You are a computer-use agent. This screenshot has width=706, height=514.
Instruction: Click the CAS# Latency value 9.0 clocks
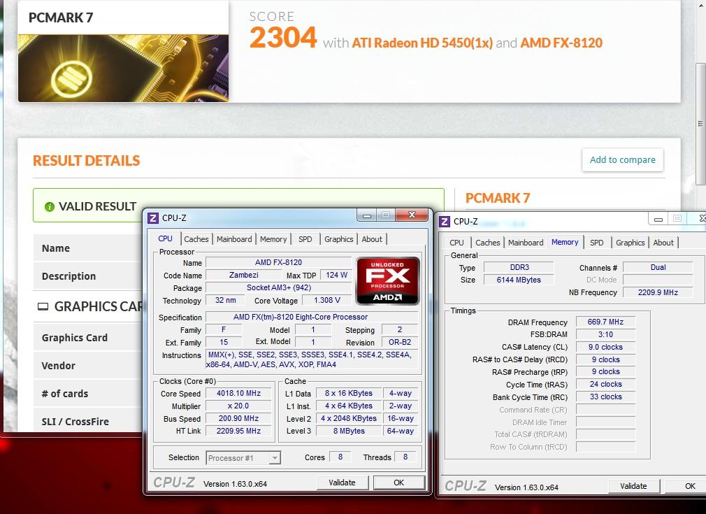tap(605, 348)
